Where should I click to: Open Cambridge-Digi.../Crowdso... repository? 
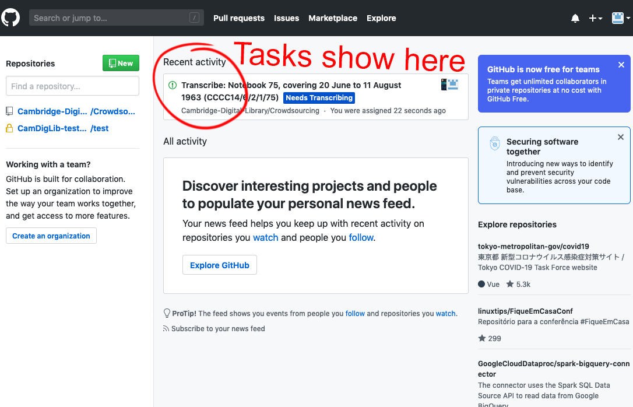(x=76, y=111)
